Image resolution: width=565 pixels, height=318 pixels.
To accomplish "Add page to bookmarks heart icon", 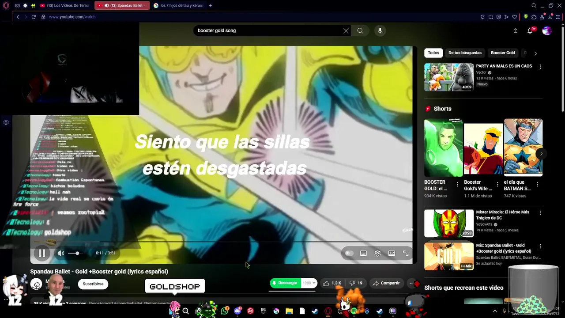I will click(514, 17).
